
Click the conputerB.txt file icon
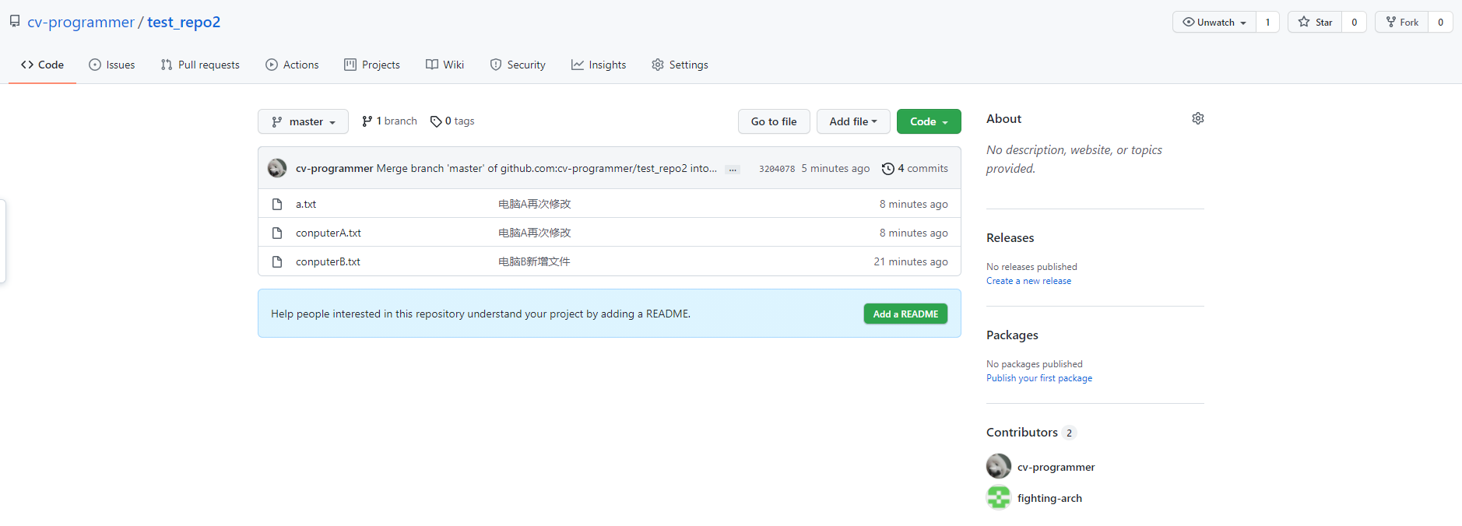[277, 261]
